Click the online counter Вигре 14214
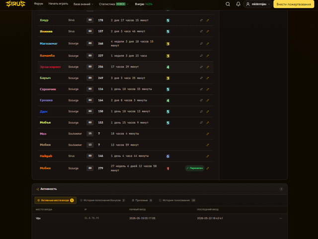The height and width of the screenshot is (239, 318). [x=144, y=4]
